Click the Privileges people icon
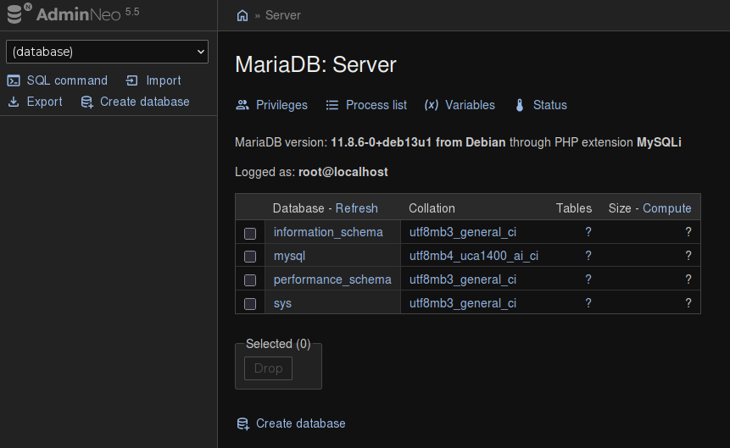Viewport: 730px width, 448px height. coord(242,105)
